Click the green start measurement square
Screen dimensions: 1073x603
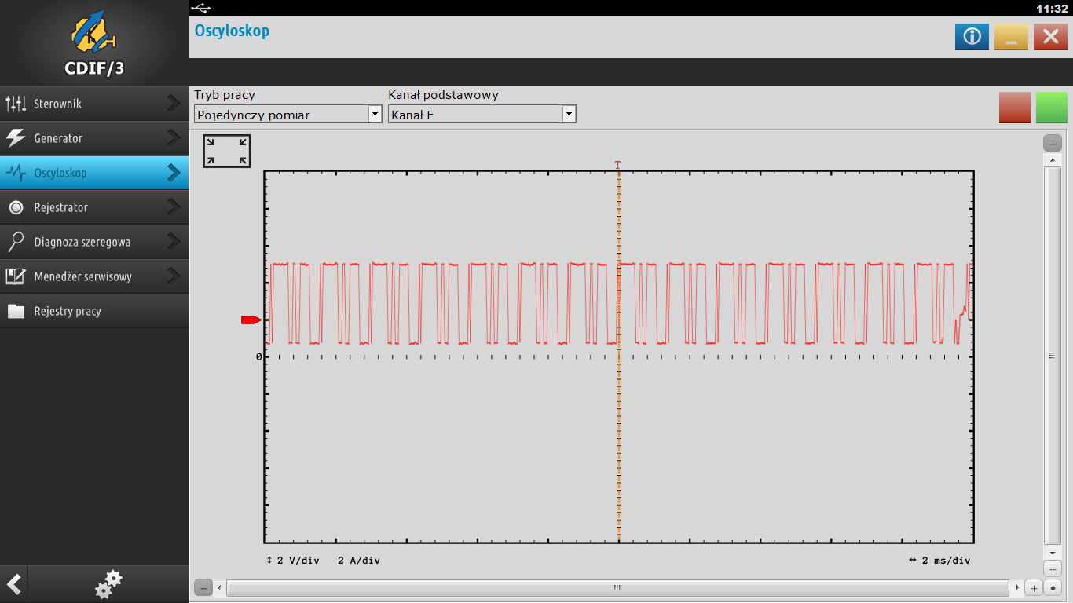pos(1052,108)
